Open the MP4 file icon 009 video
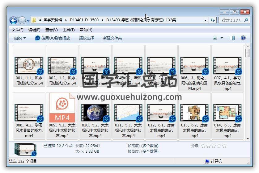 pyautogui.click(x=62, y=108)
